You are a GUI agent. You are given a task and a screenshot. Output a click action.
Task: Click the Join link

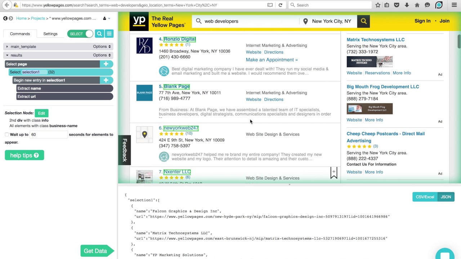tap(444, 21)
